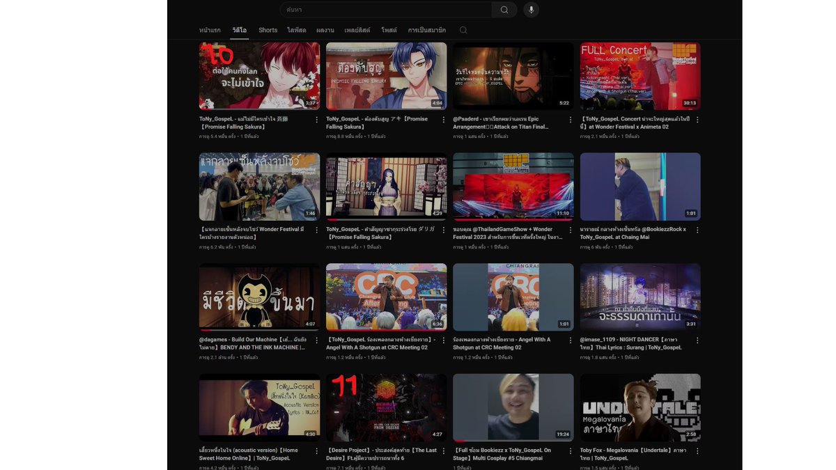Open channel search magnifier after การเป็นสมาชิก tab
Image resolution: width=836 pixels, height=470 pixels.
463,30
